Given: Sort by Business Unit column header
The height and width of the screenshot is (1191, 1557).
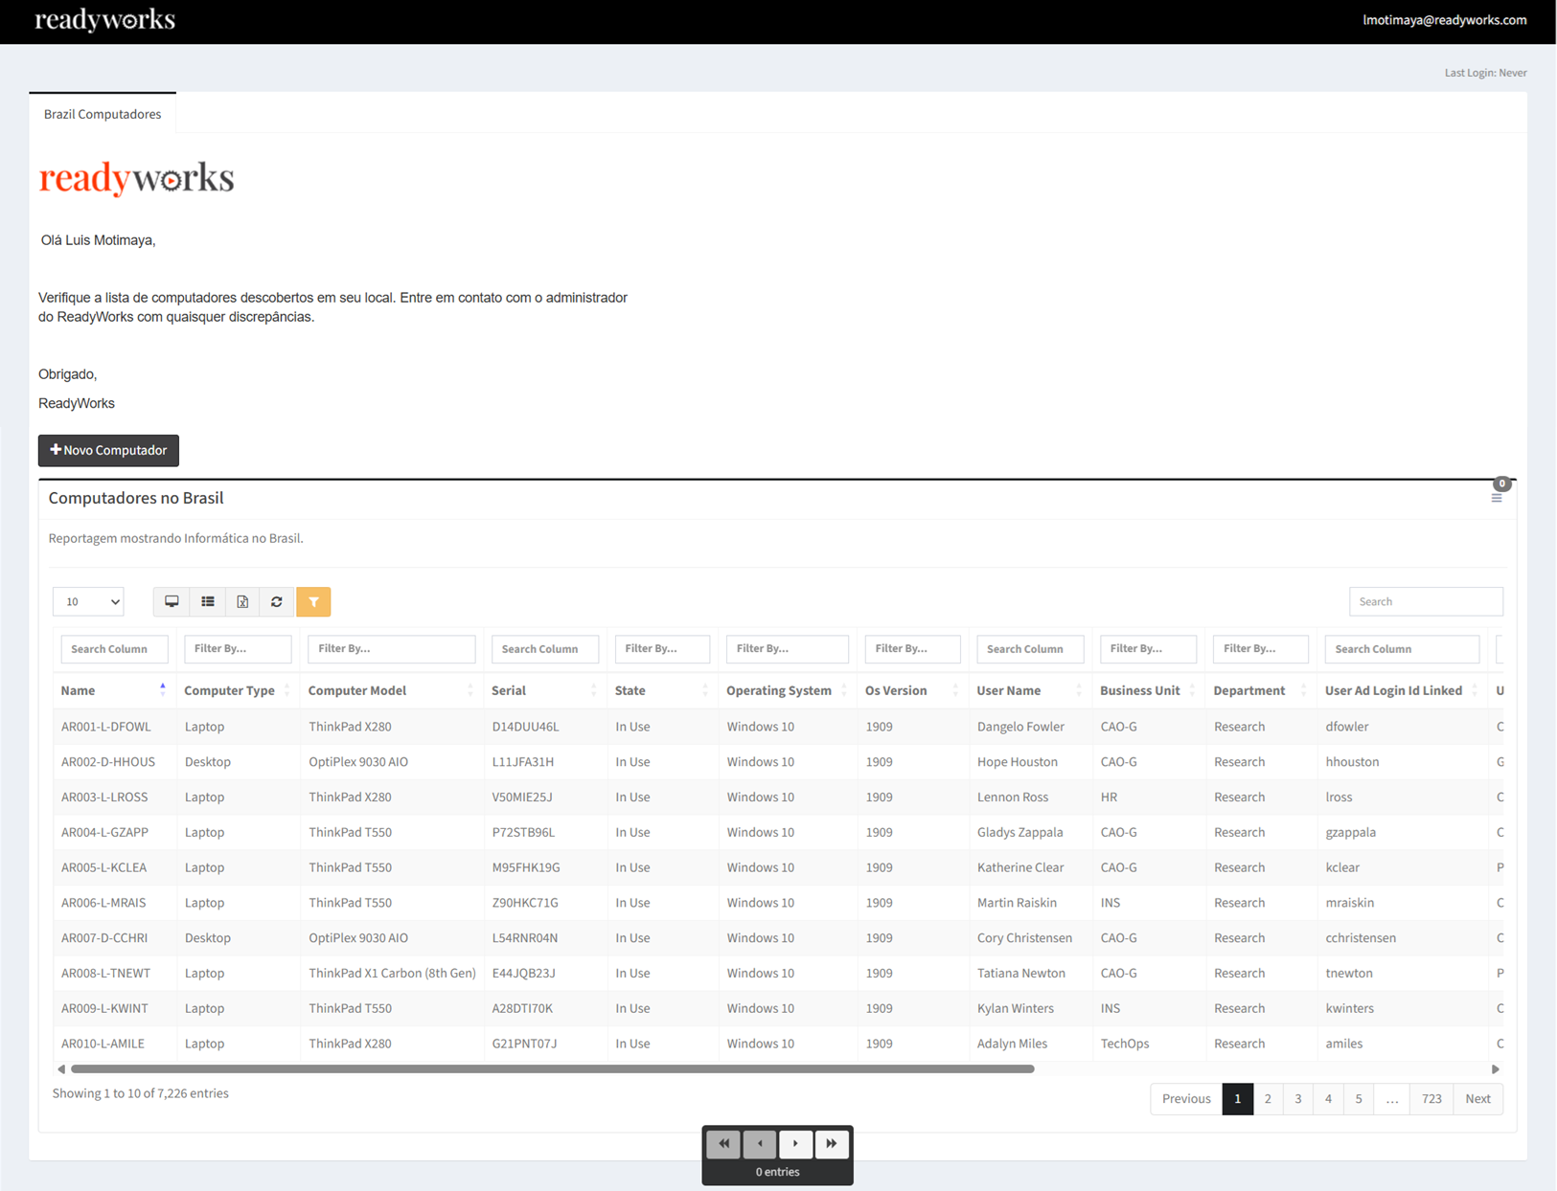Looking at the screenshot, I should (1148, 690).
